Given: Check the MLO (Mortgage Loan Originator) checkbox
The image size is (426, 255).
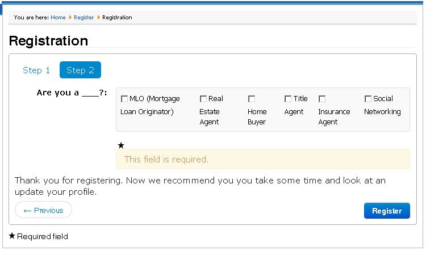Looking at the screenshot, I should 124,99.
